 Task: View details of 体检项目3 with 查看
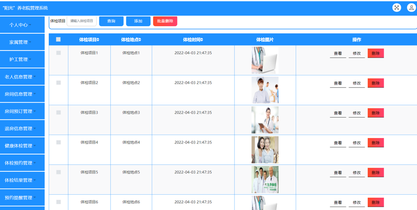(x=338, y=113)
